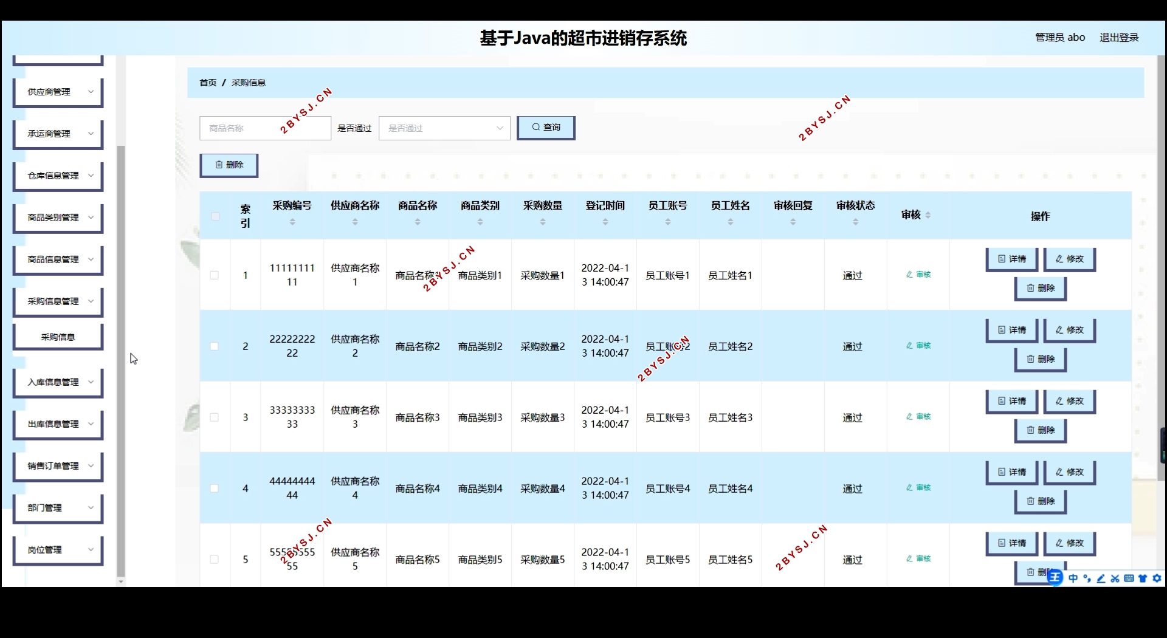Click 审核 review icon for row 员工账号4
The width and height of the screenshot is (1167, 638).
(x=918, y=488)
